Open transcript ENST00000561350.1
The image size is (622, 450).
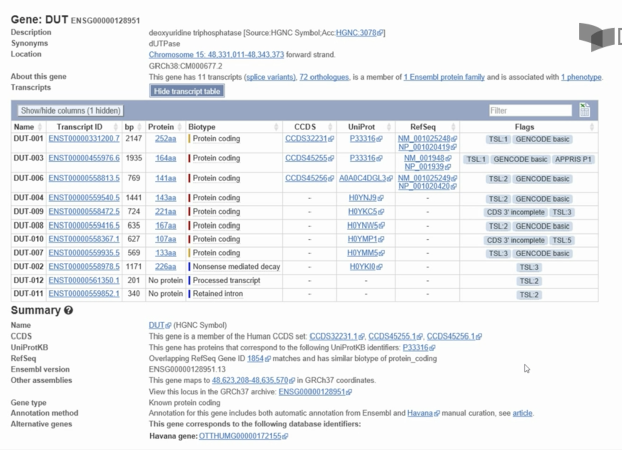[x=84, y=280]
